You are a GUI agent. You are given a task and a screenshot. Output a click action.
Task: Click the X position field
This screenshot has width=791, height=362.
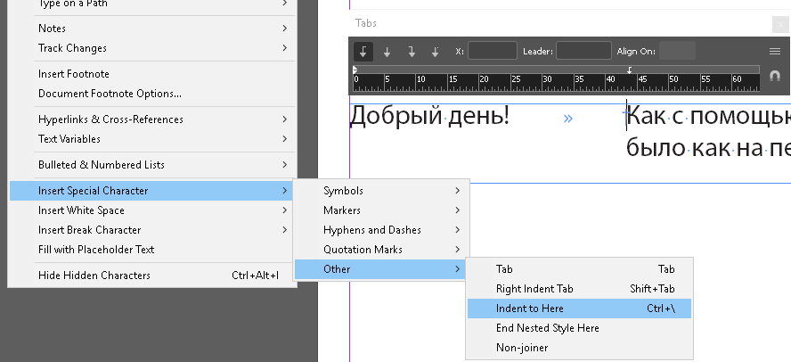[x=493, y=51]
